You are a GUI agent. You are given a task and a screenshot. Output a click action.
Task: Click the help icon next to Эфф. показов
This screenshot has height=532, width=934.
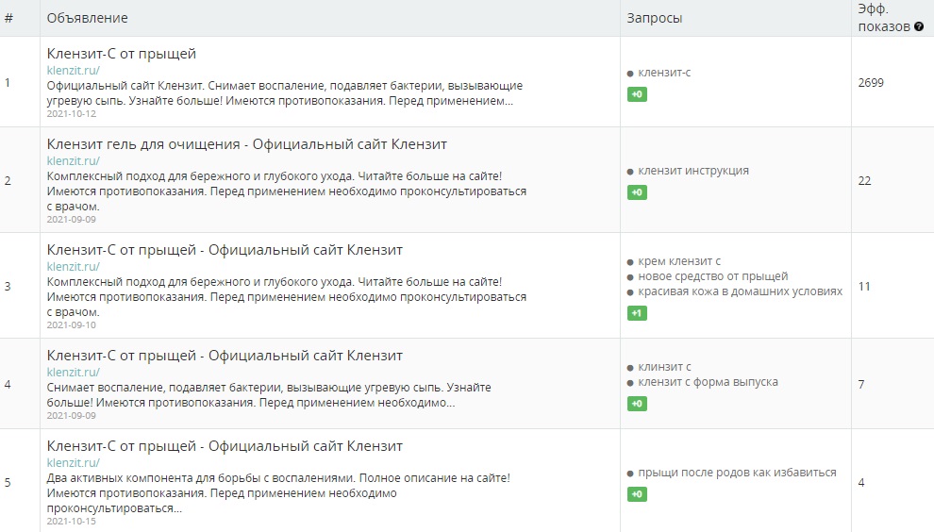(919, 26)
